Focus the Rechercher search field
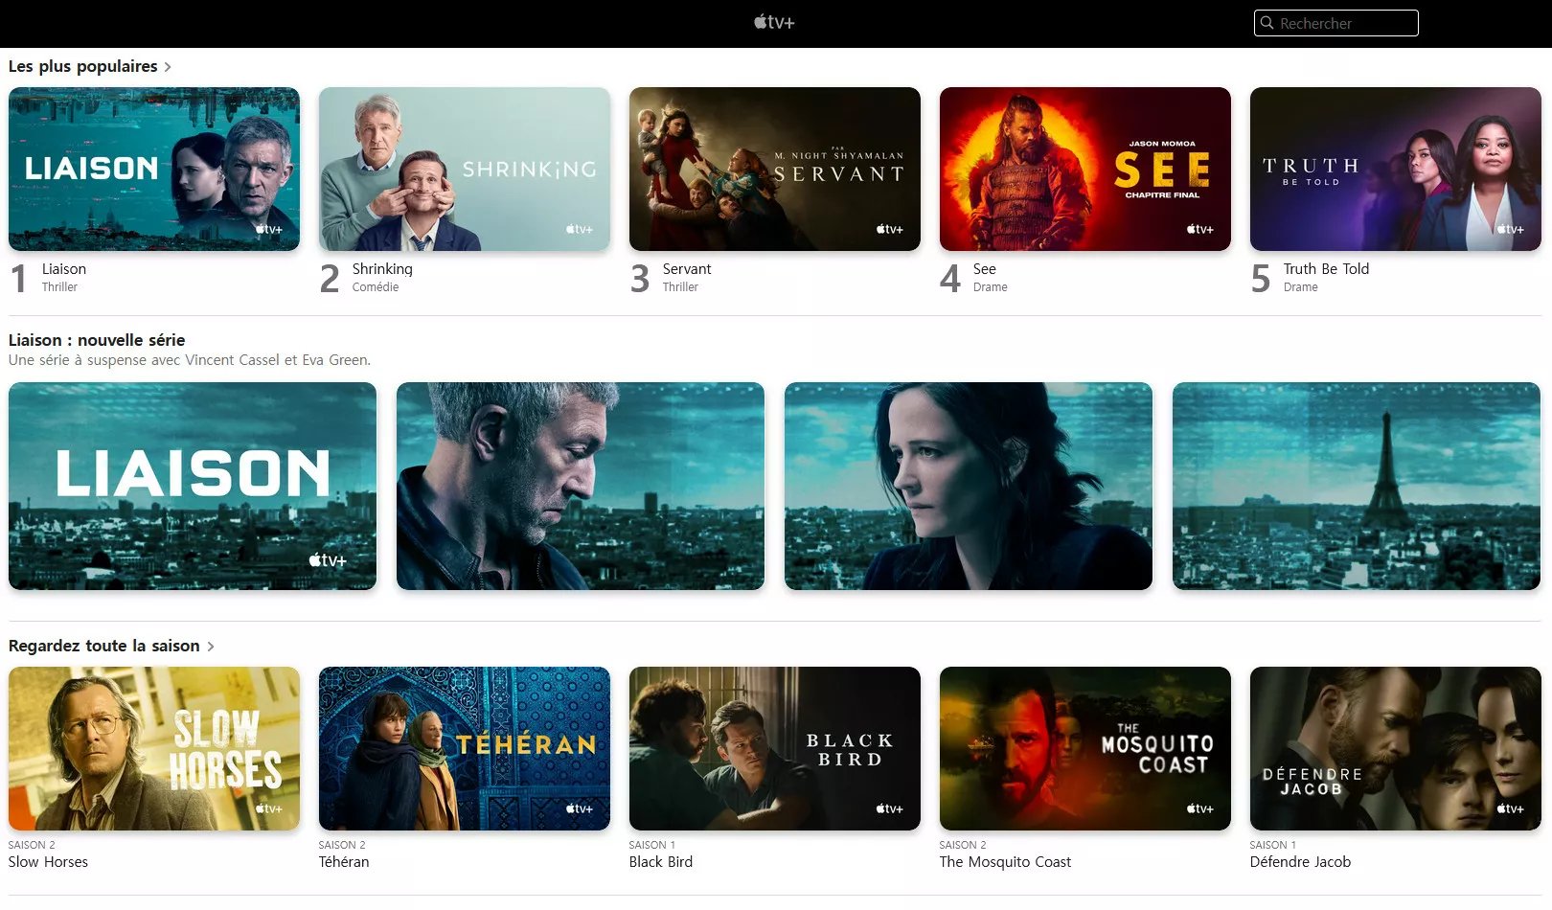Screen dimensions: 1552x910 pos(1335,23)
